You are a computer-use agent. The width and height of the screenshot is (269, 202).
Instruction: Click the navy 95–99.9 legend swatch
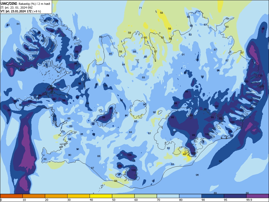click(x=235, y=196)
